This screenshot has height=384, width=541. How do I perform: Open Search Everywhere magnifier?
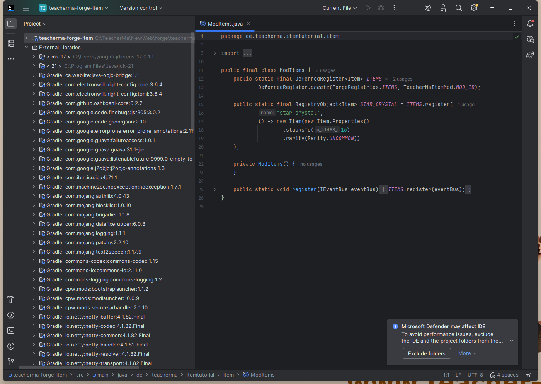coord(459,8)
